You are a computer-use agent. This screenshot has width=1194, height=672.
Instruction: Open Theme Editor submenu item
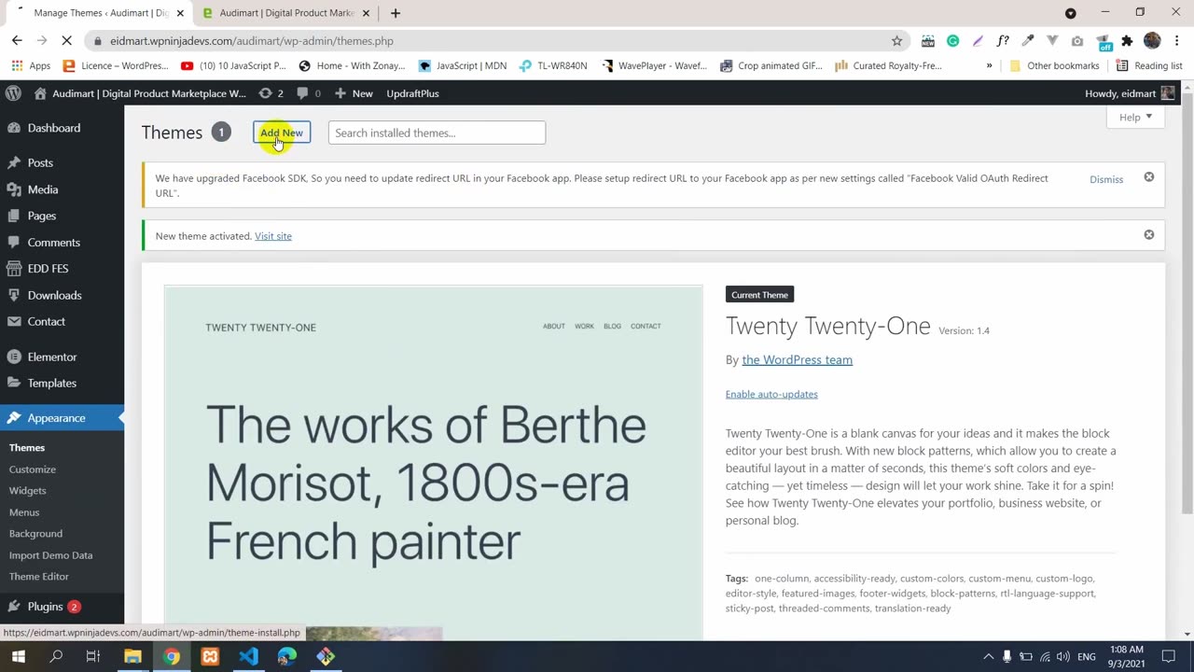39,577
